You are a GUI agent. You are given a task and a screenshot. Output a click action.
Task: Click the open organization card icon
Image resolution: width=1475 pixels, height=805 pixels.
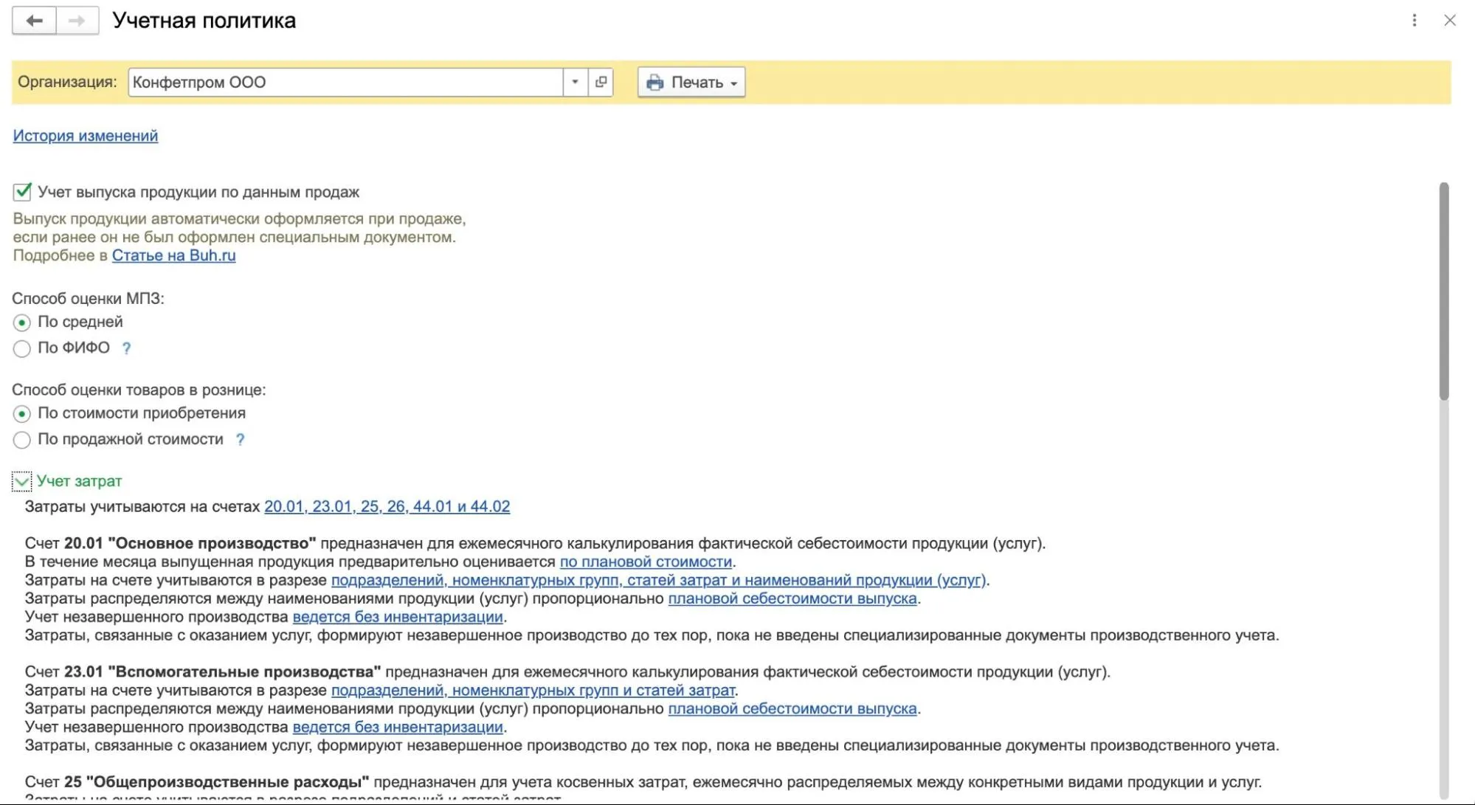[601, 82]
